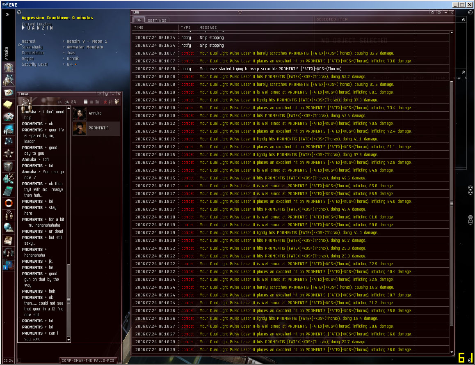Click PROMENTIS's portrait thumbnail
The height and width of the screenshot is (365, 475).
[x=79, y=128]
